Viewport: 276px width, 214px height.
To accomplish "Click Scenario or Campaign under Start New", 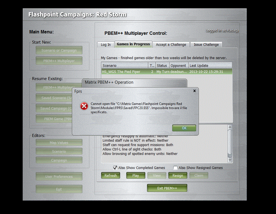I will tap(59, 51).
